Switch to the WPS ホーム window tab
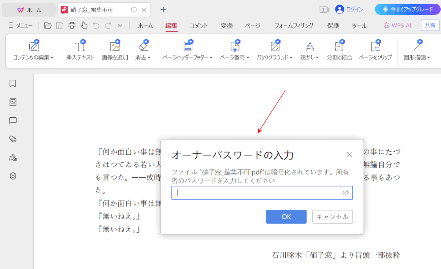 [x=29, y=10]
